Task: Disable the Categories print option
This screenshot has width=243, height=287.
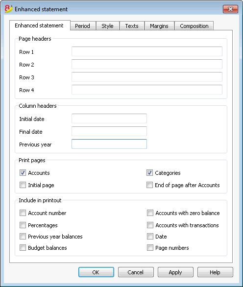Action: (149, 173)
